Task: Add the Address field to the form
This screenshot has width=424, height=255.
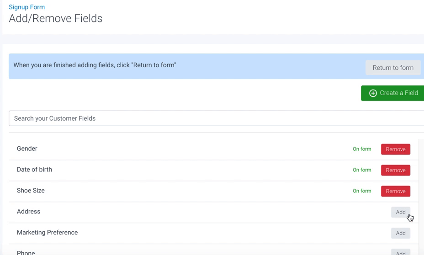Action: click(400, 212)
